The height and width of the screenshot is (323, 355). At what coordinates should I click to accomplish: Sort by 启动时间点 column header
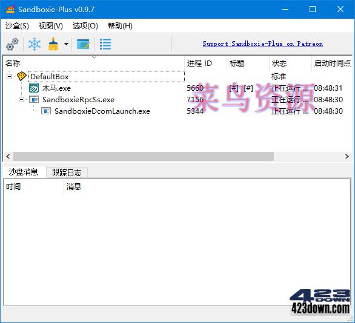click(332, 64)
